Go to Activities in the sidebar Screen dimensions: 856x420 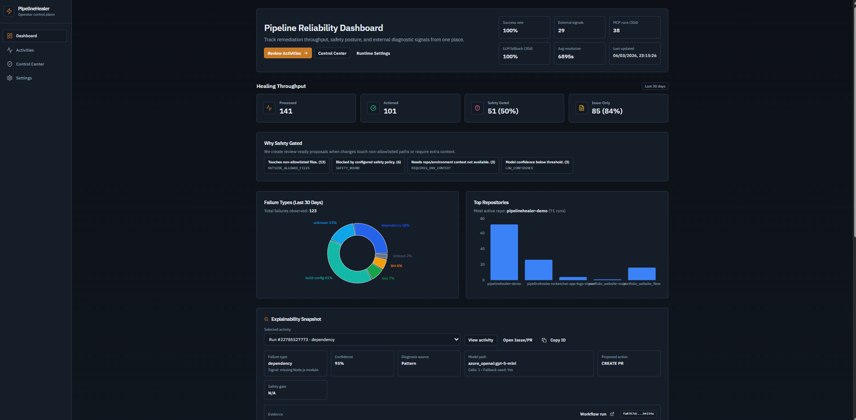[35, 50]
